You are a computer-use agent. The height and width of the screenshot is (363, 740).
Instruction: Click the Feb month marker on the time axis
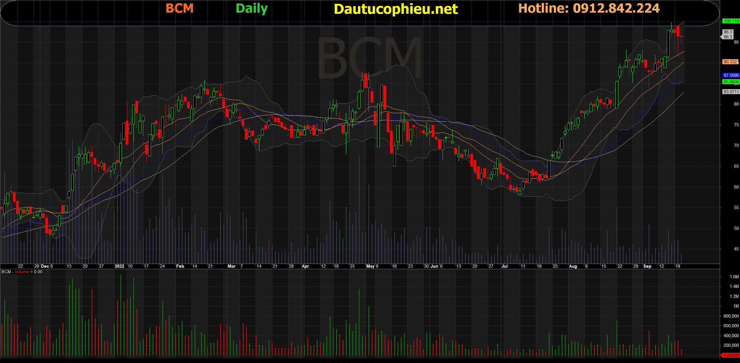coord(180,266)
